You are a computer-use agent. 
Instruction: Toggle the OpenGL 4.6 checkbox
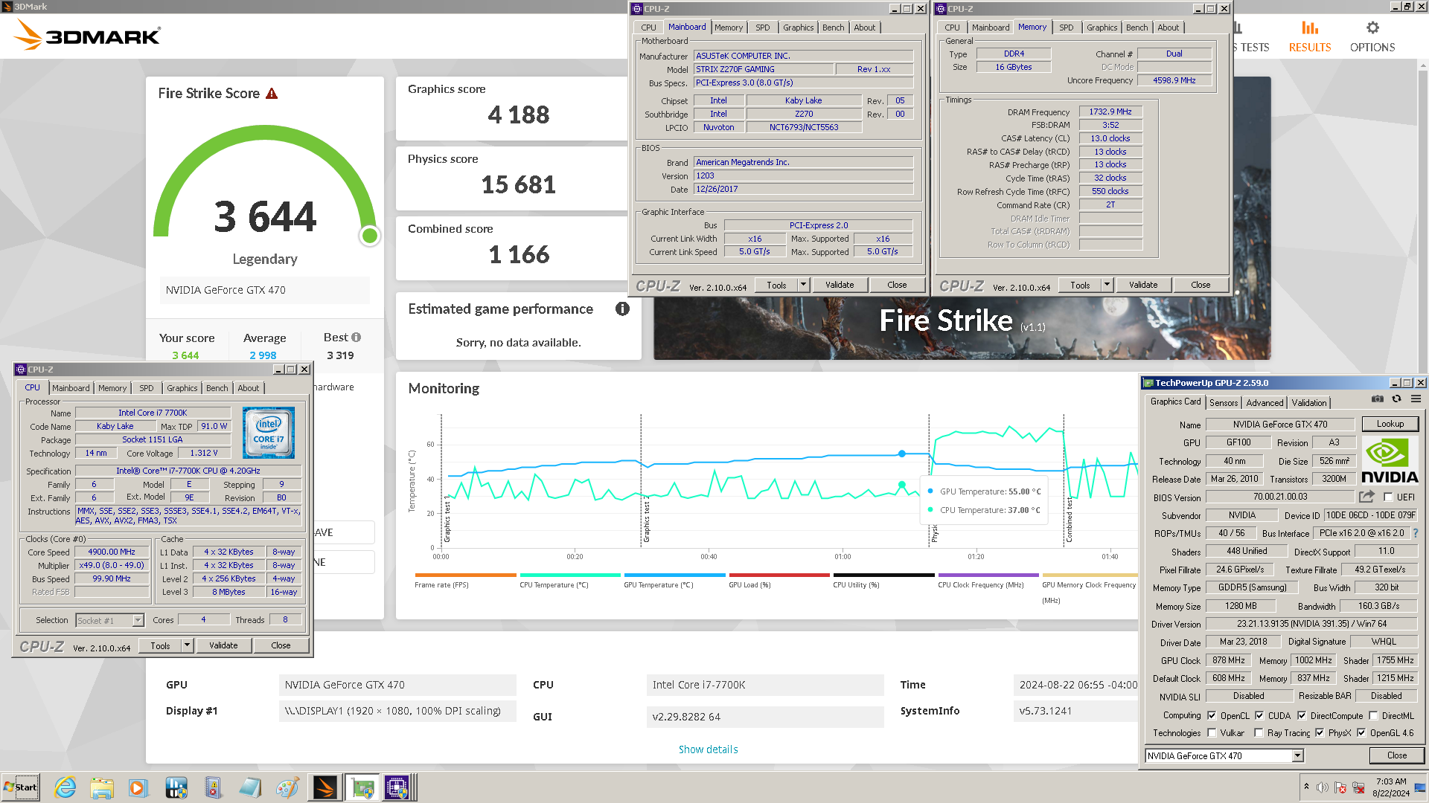1361,733
